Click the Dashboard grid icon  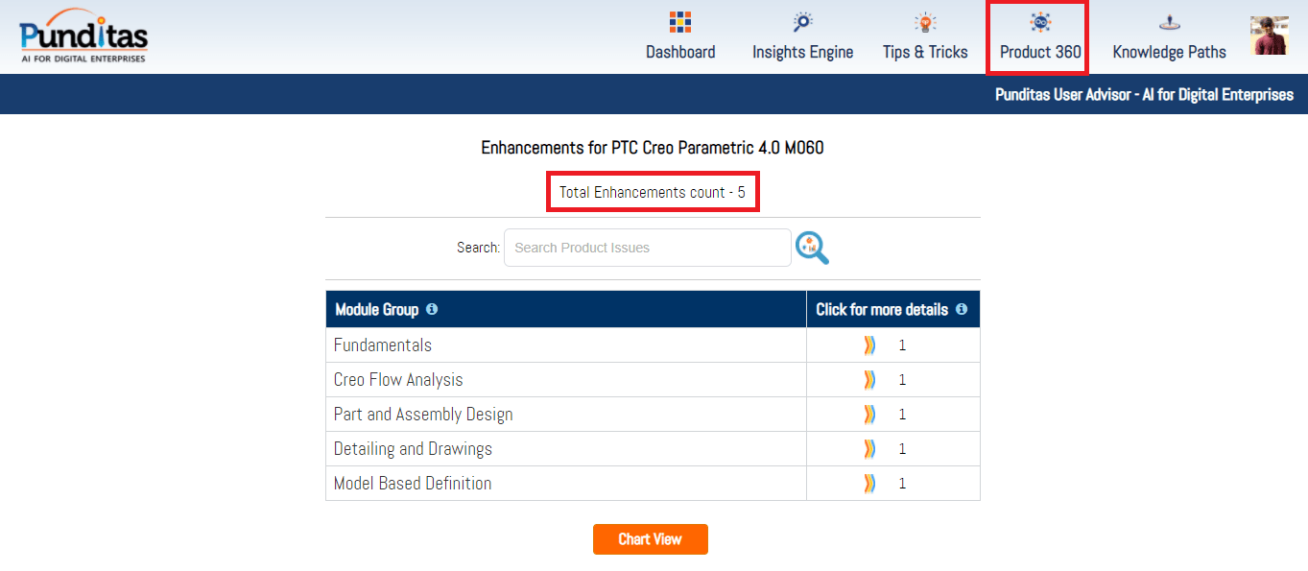pyautogui.click(x=680, y=22)
